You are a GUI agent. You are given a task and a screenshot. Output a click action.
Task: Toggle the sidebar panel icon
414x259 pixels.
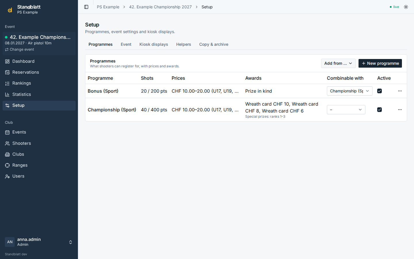86,7
